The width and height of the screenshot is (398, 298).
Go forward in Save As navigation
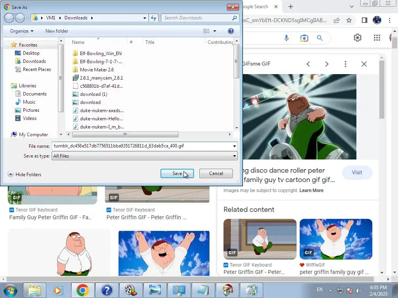tap(20, 18)
